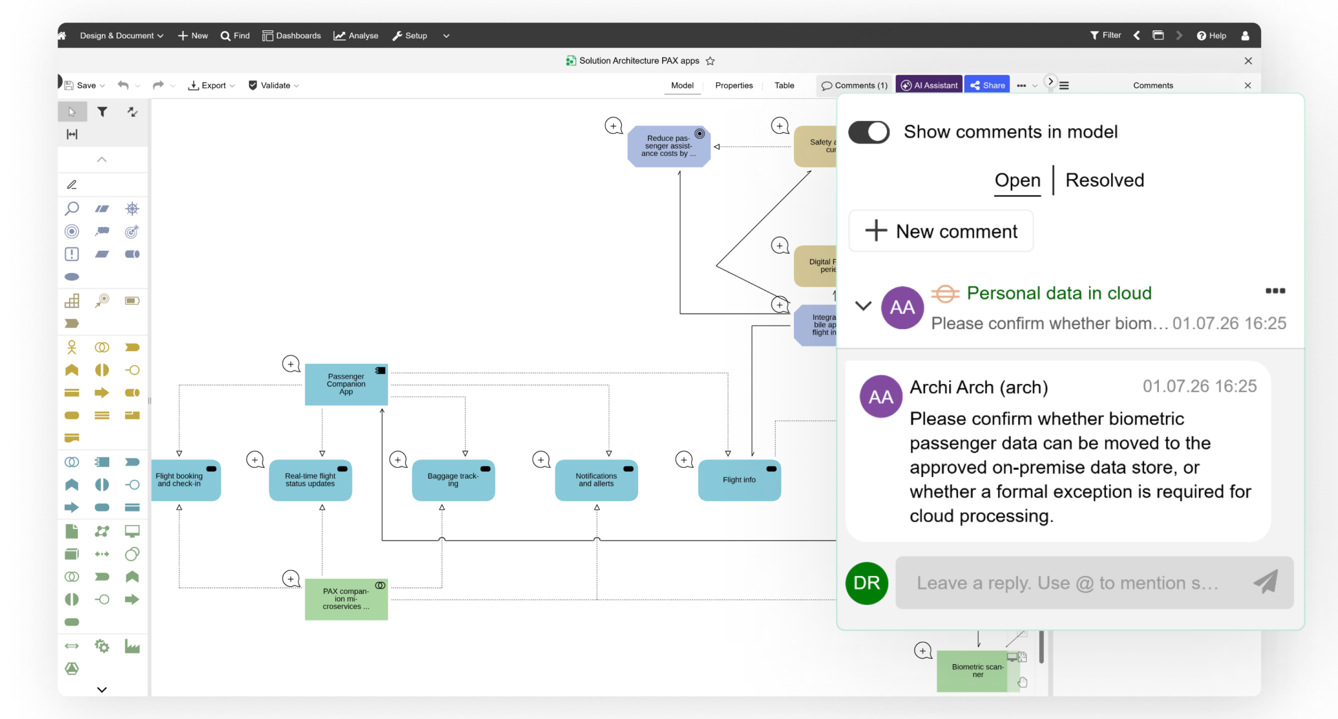
Task: Open the user profile icon
Action: (x=1245, y=36)
